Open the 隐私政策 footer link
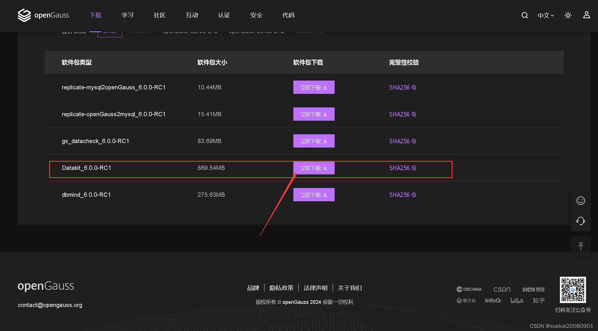 [281, 288]
